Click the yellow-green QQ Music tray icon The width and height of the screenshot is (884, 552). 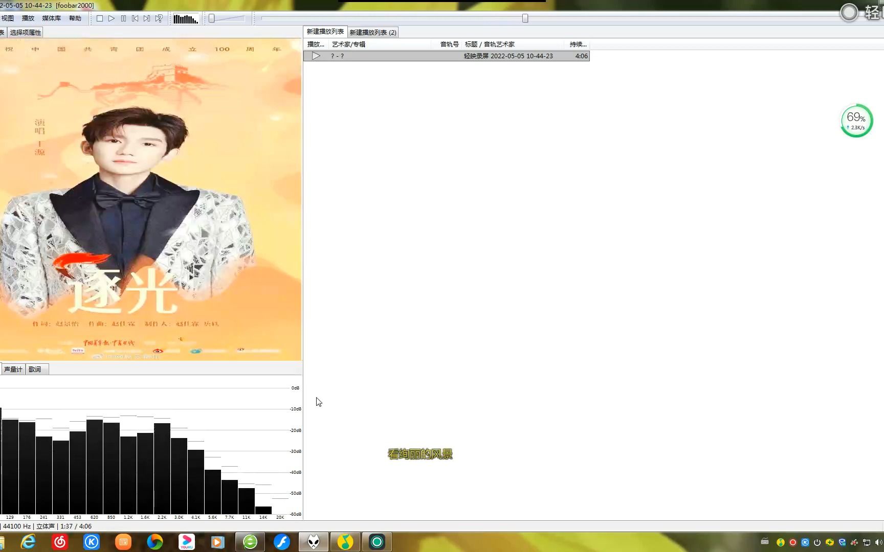(781, 543)
